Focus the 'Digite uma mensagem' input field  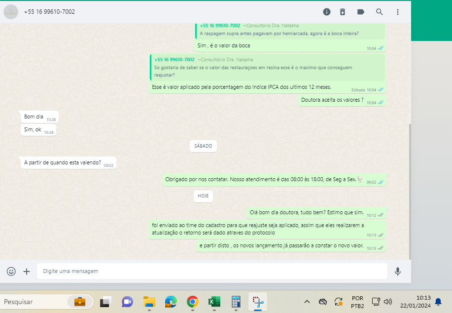click(x=212, y=271)
